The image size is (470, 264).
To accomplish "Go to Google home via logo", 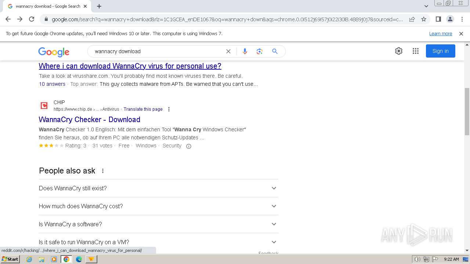I will pyautogui.click(x=54, y=52).
